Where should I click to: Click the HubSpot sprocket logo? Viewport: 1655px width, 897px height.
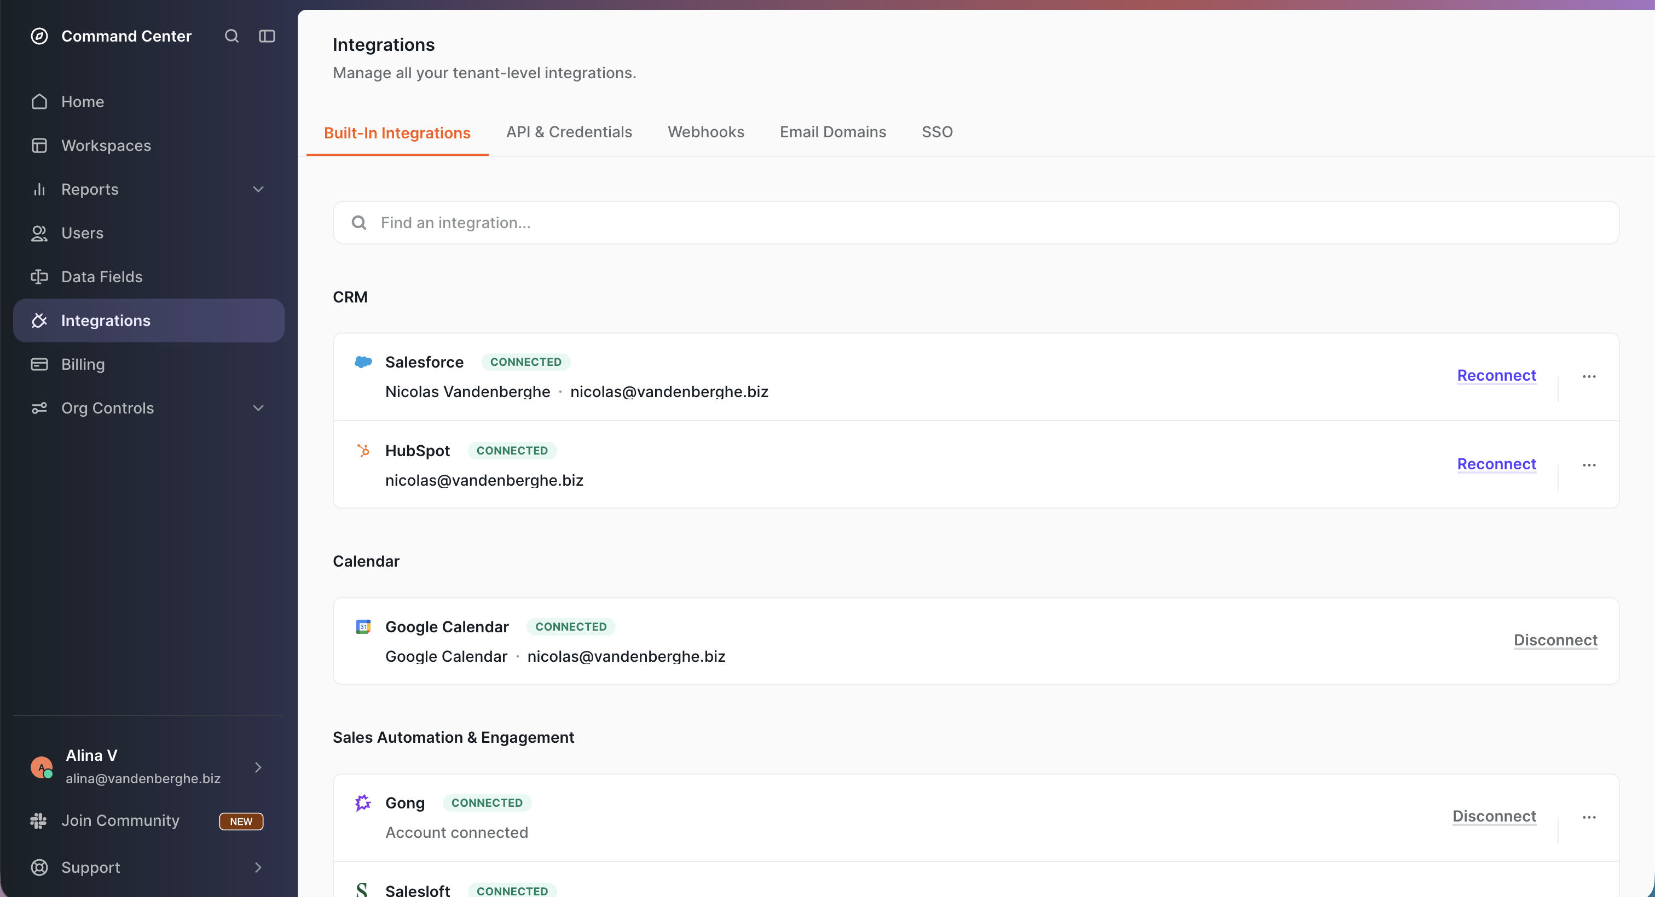(x=363, y=450)
